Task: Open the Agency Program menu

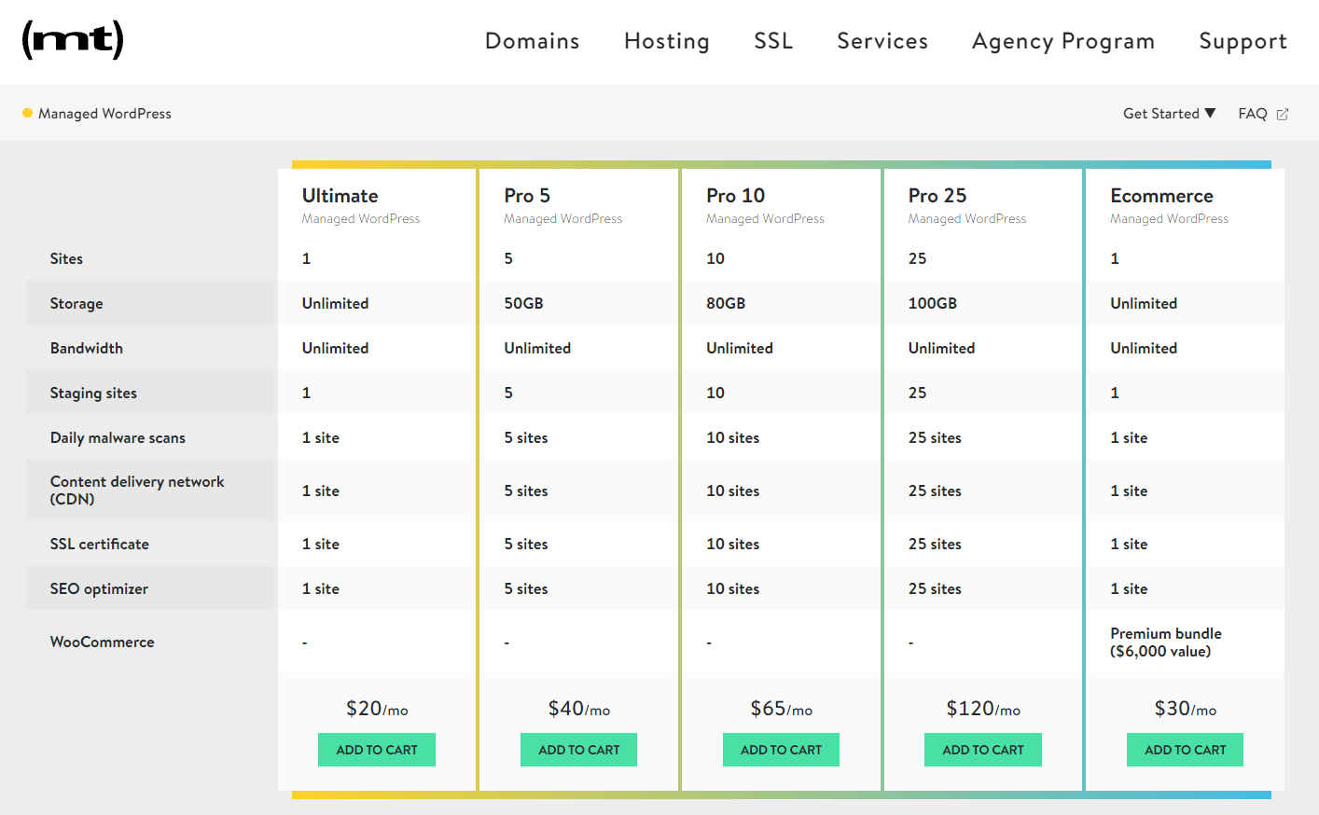Action: pyautogui.click(x=1062, y=41)
